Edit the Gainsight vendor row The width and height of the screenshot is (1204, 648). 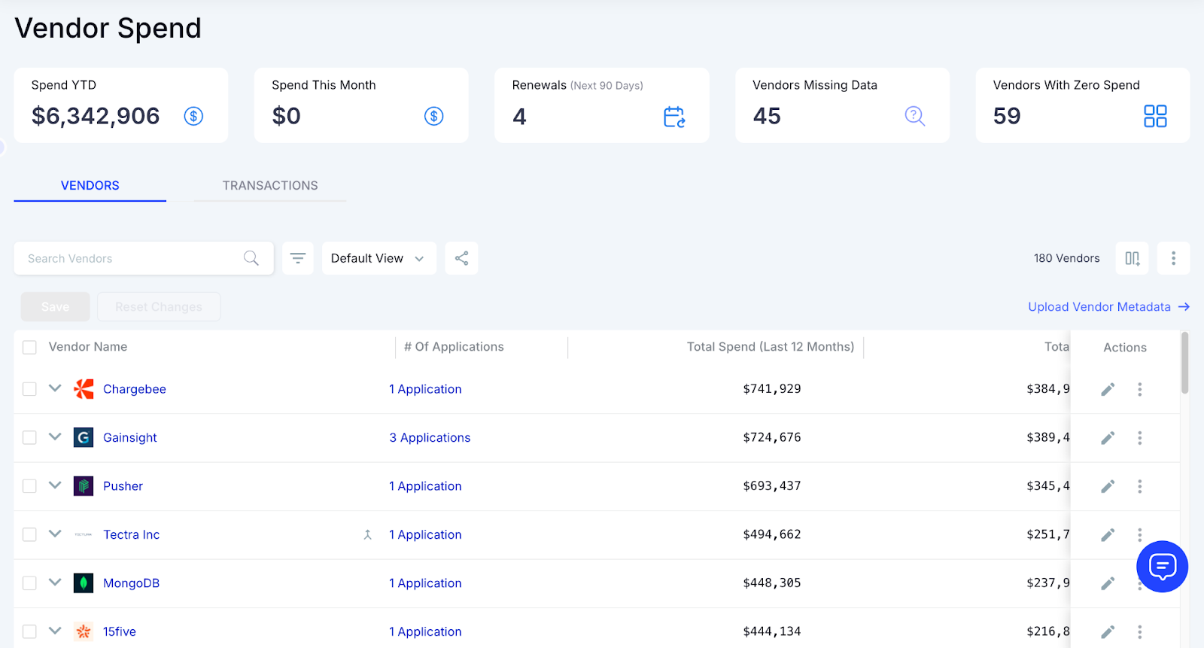pyautogui.click(x=1108, y=438)
